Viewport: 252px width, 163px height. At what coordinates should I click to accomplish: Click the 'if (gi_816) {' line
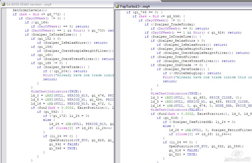pos(170,118)
